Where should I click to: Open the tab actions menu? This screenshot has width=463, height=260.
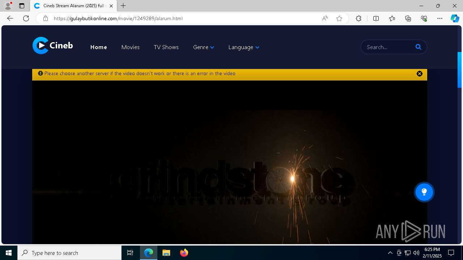22,6
